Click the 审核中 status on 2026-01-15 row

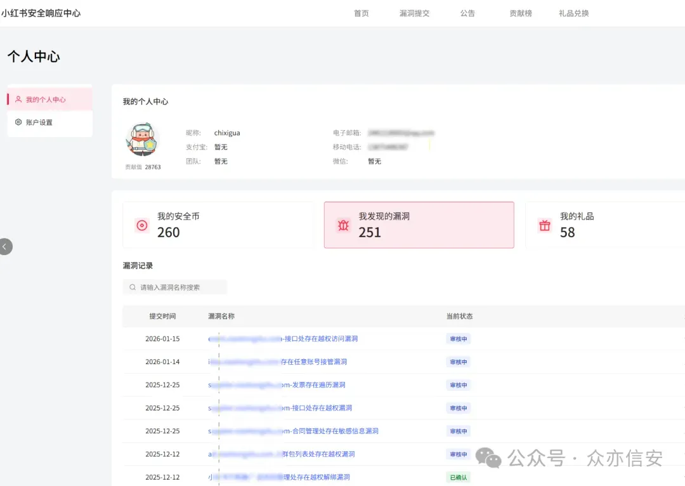point(459,339)
